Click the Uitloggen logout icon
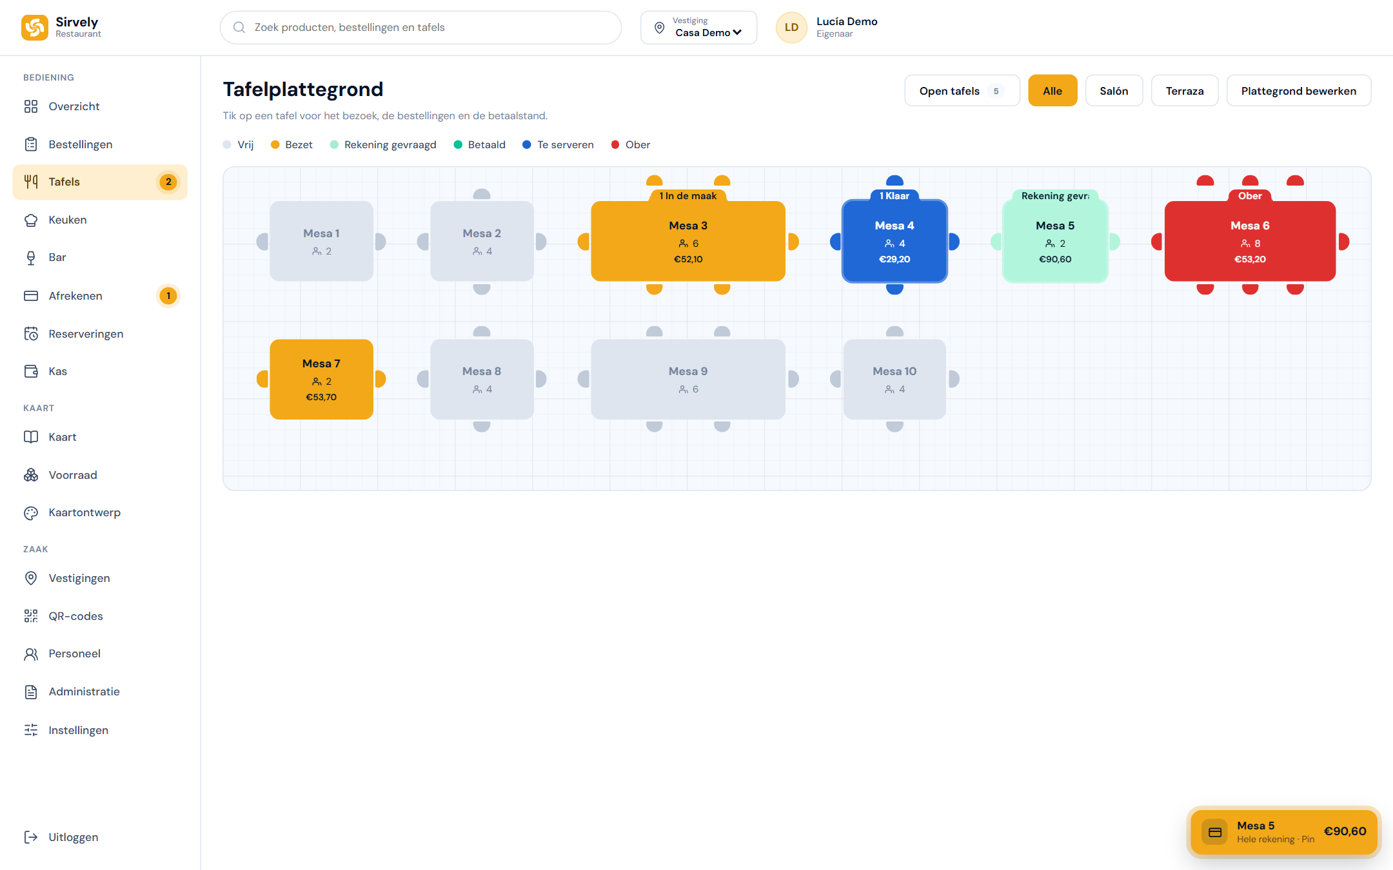The width and height of the screenshot is (1393, 870). (x=31, y=837)
